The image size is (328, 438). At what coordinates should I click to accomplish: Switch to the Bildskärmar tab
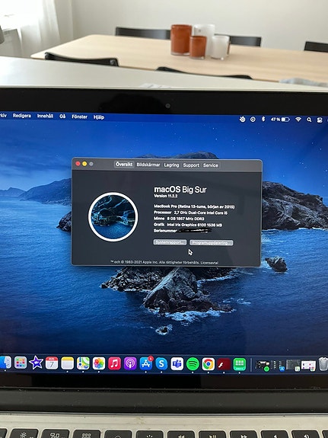click(148, 165)
